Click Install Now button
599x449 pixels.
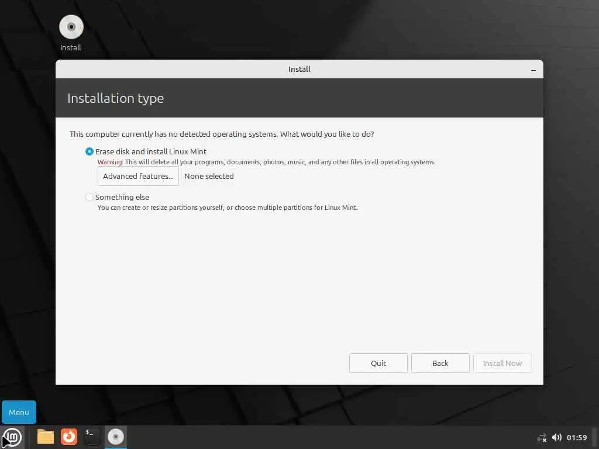[502, 363]
